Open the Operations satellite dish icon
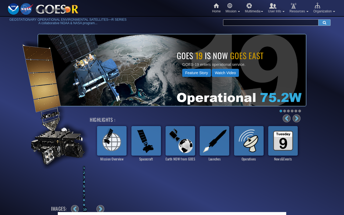Image resolution: width=344 pixels, height=215 pixels. tap(249, 141)
